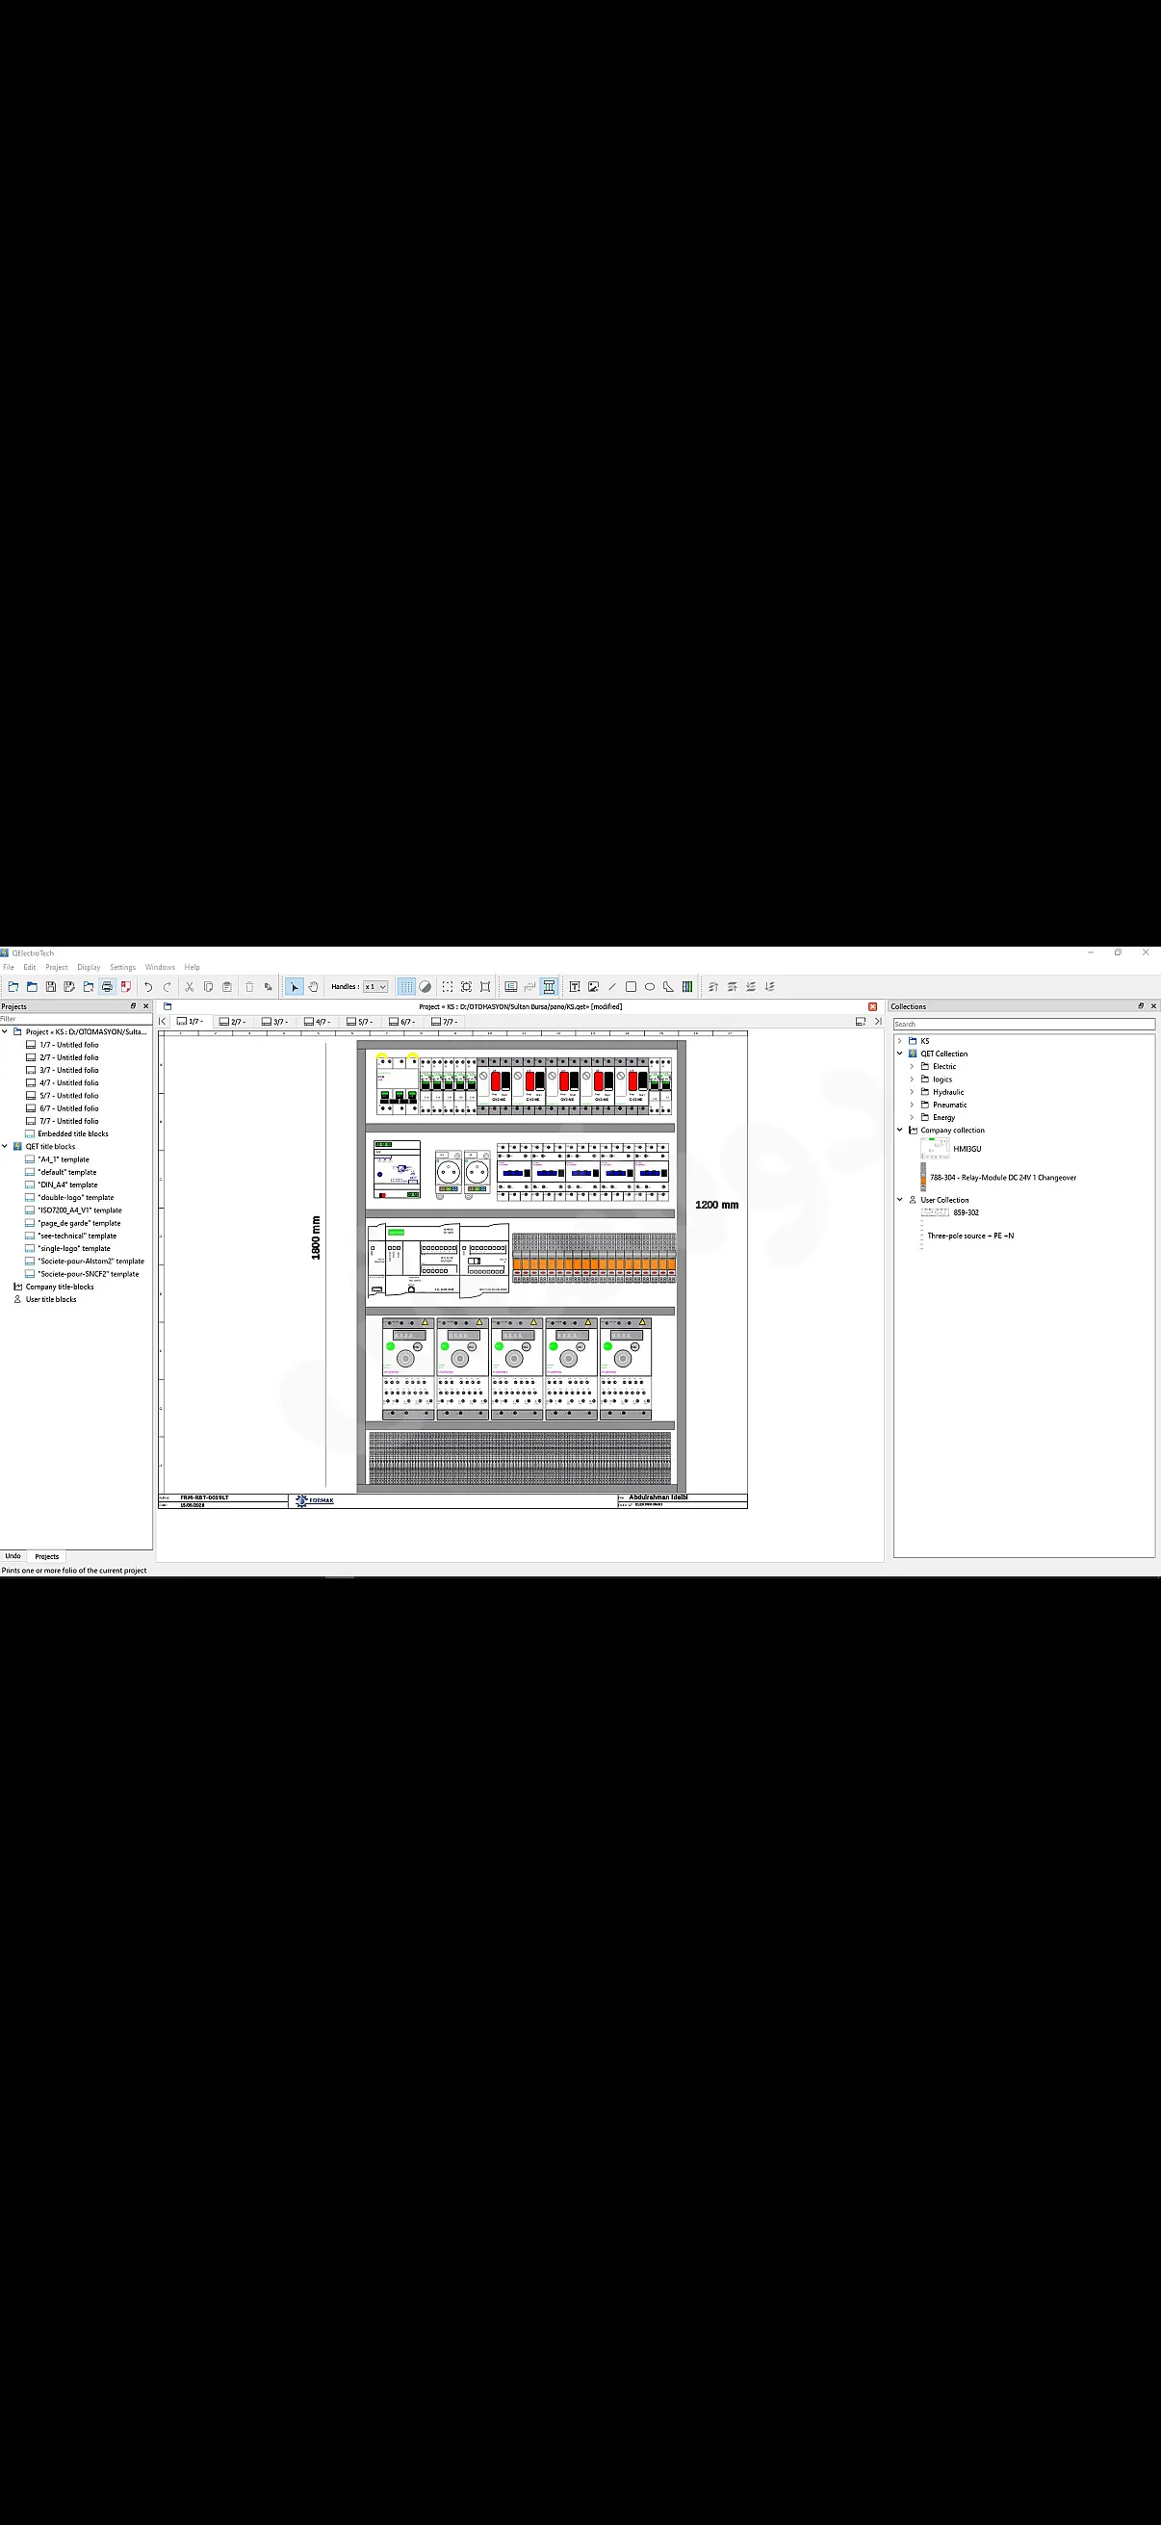Collapse the QET title blocks node

[x=5, y=1147]
